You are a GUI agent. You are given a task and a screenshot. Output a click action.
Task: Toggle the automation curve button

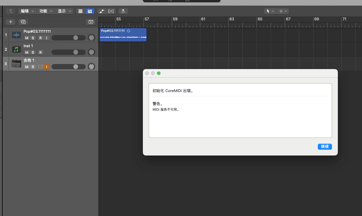pyautogui.click(x=102, y=11)
